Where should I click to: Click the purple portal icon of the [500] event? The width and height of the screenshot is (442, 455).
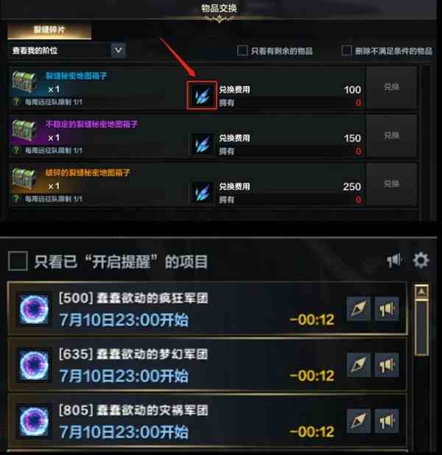[x=34, y=309]
